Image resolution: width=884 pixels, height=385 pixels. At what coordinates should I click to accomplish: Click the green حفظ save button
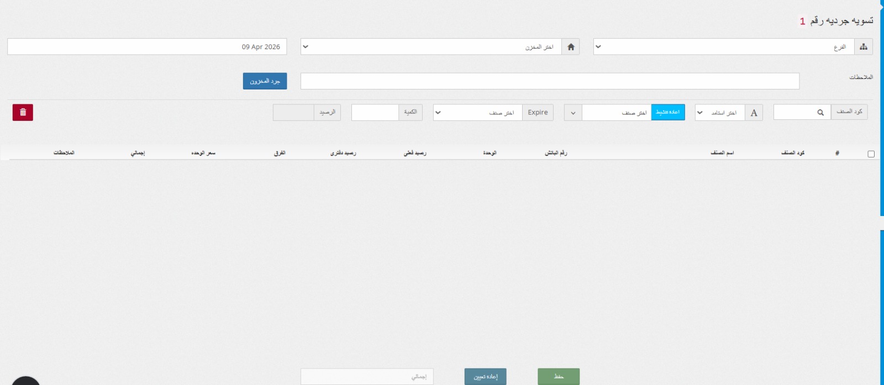[x=559, y=377]
